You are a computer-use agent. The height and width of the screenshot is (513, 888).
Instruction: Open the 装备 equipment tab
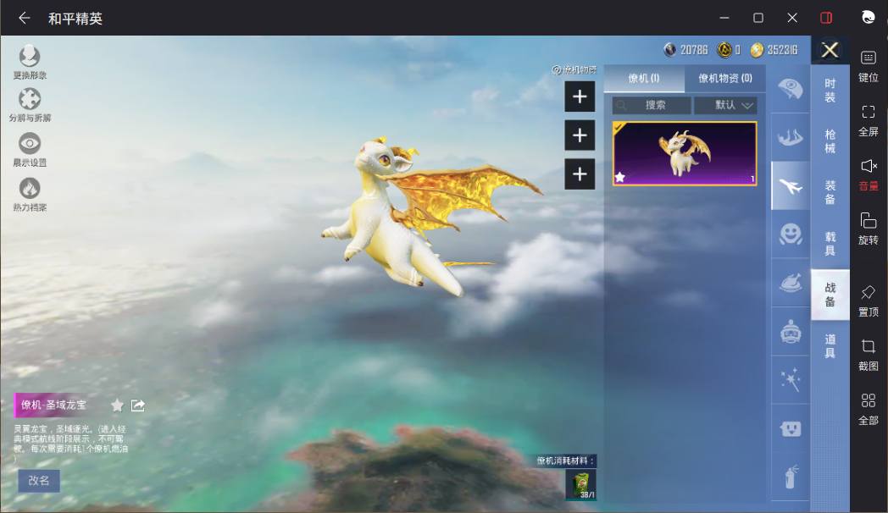(x=830, y=192)
